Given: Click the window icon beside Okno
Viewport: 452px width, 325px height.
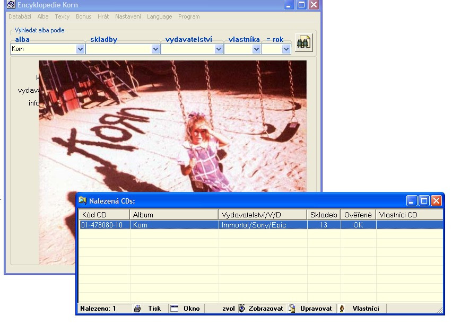Looking at the screenshot, I should coord(175,308).
